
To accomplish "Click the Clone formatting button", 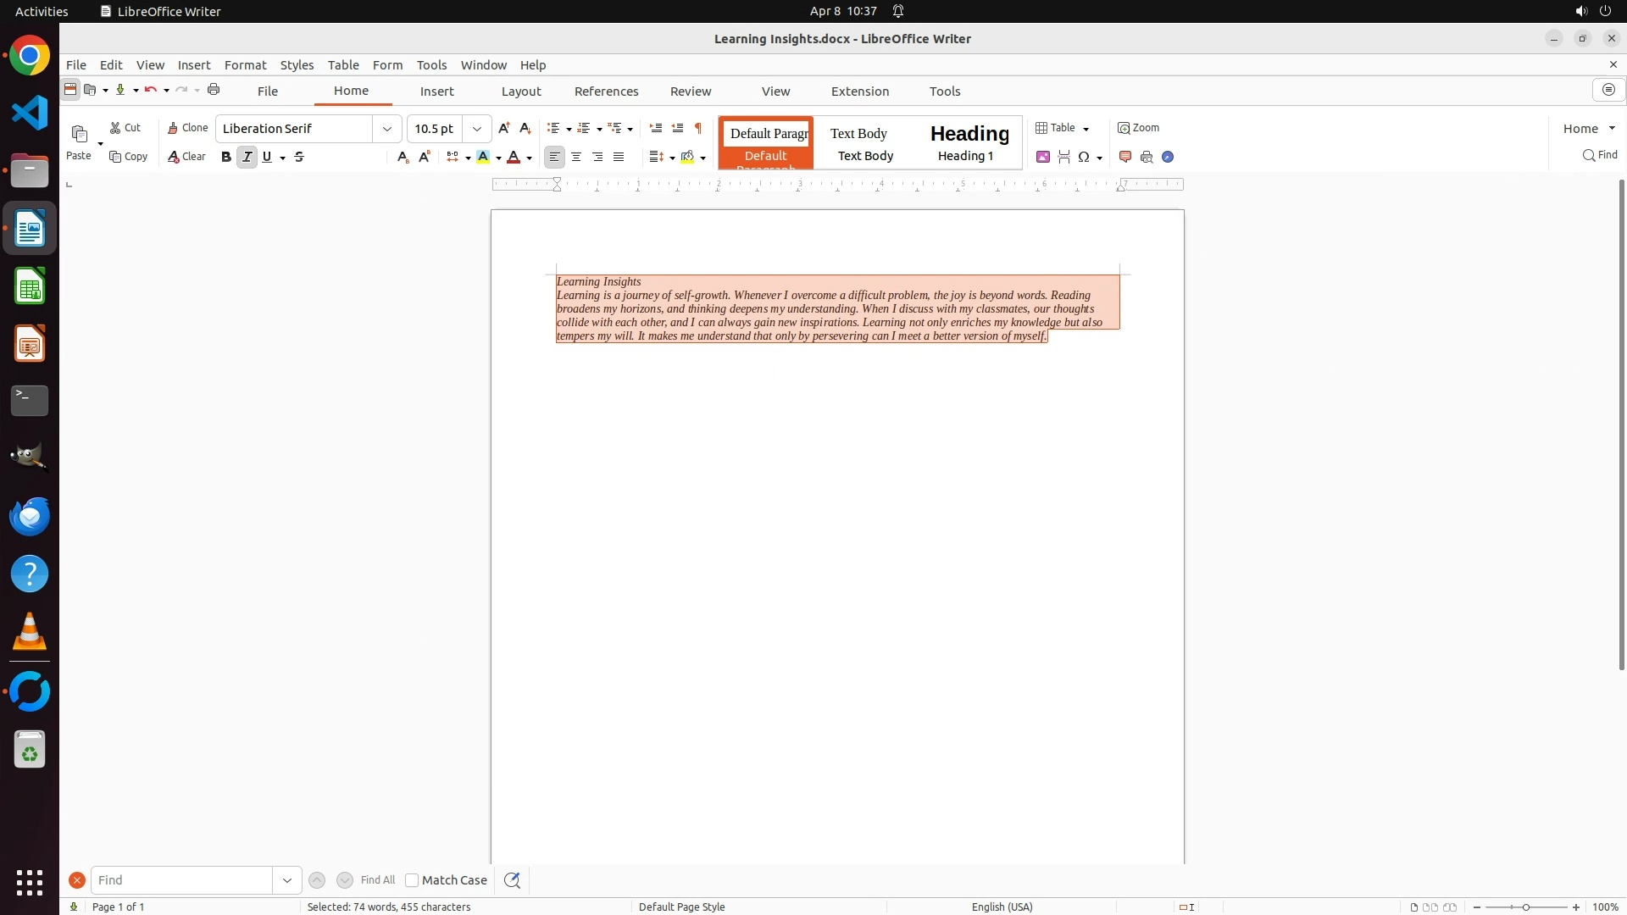I will pos(187,128).
